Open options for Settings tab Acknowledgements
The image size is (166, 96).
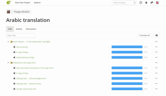(x=156, y=78)
